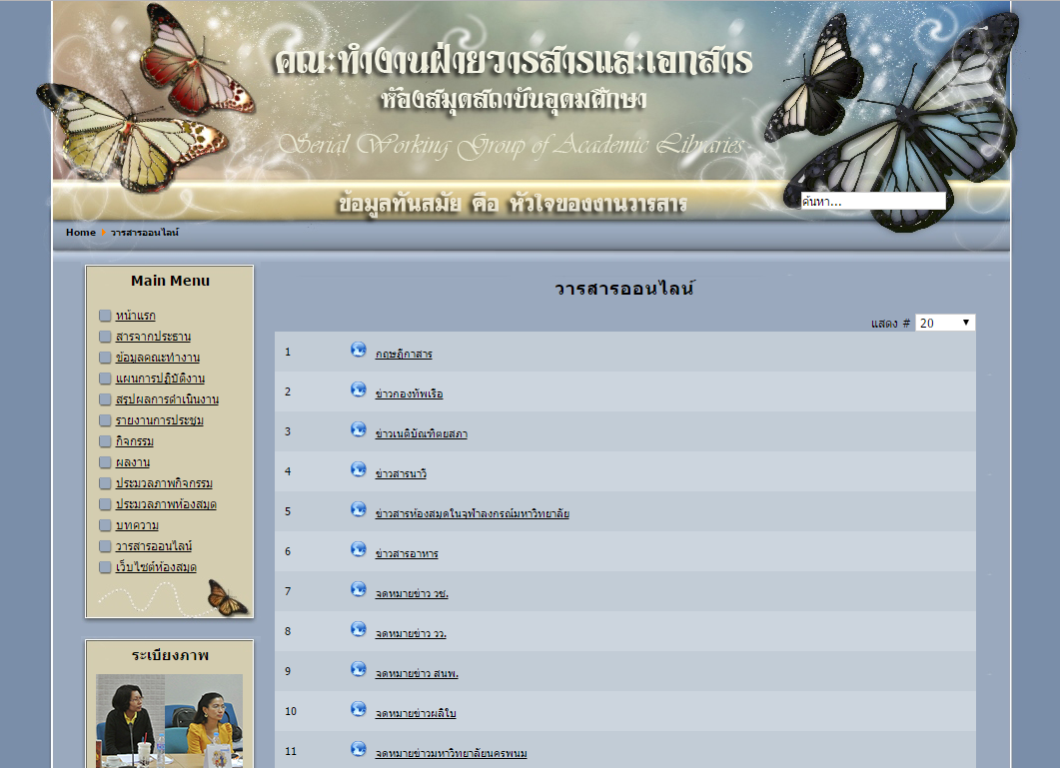Select วารสารออนไลน์ from the Main Menu

(151, 546)
